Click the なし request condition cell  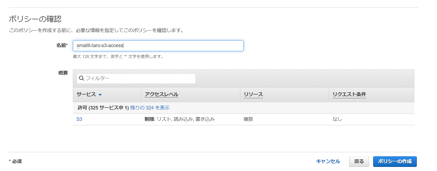(337, 119)
